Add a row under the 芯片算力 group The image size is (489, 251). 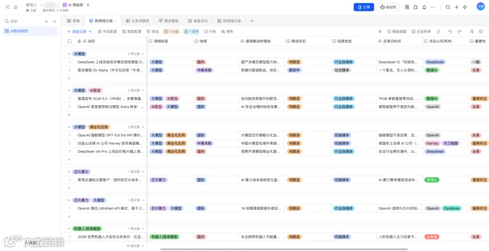[x=69, y=188]
